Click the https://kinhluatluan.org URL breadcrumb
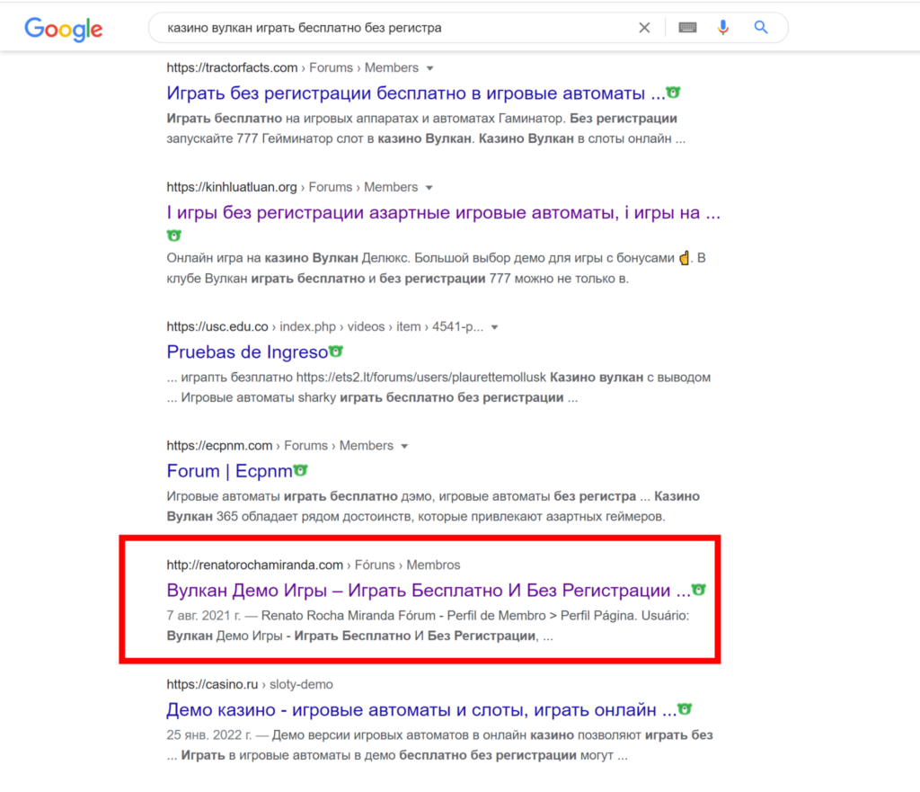 292,187
